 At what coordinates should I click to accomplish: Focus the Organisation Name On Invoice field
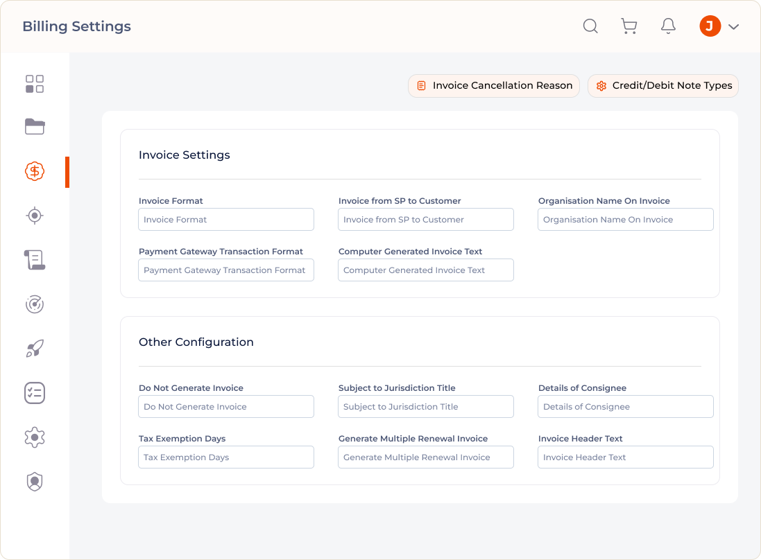(626, 220)
